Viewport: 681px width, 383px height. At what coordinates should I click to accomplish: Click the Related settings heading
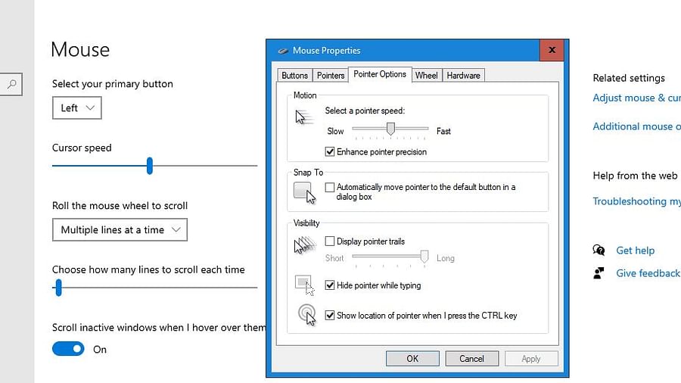(629, 78)
